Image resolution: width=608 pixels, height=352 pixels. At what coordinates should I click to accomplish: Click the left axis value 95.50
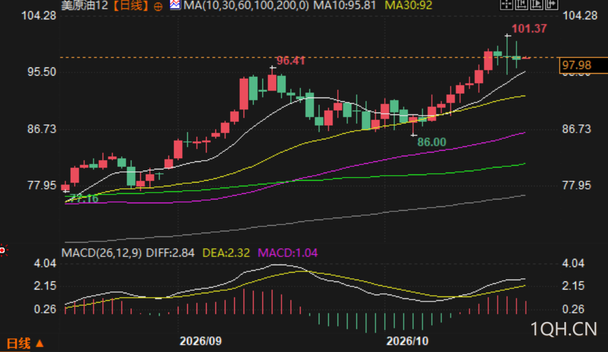tap(42, 72)
